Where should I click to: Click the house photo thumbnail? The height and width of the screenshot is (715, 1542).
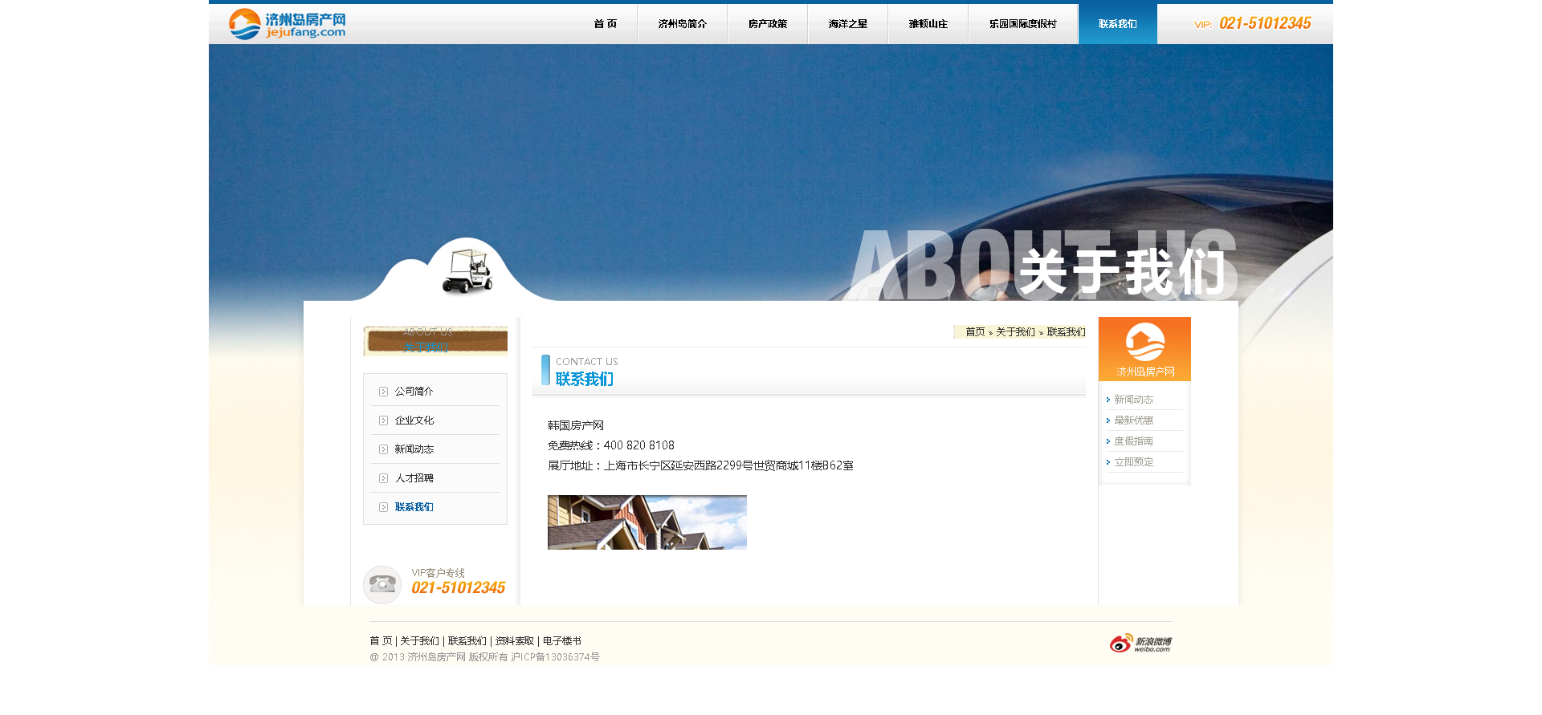[647, 522]
